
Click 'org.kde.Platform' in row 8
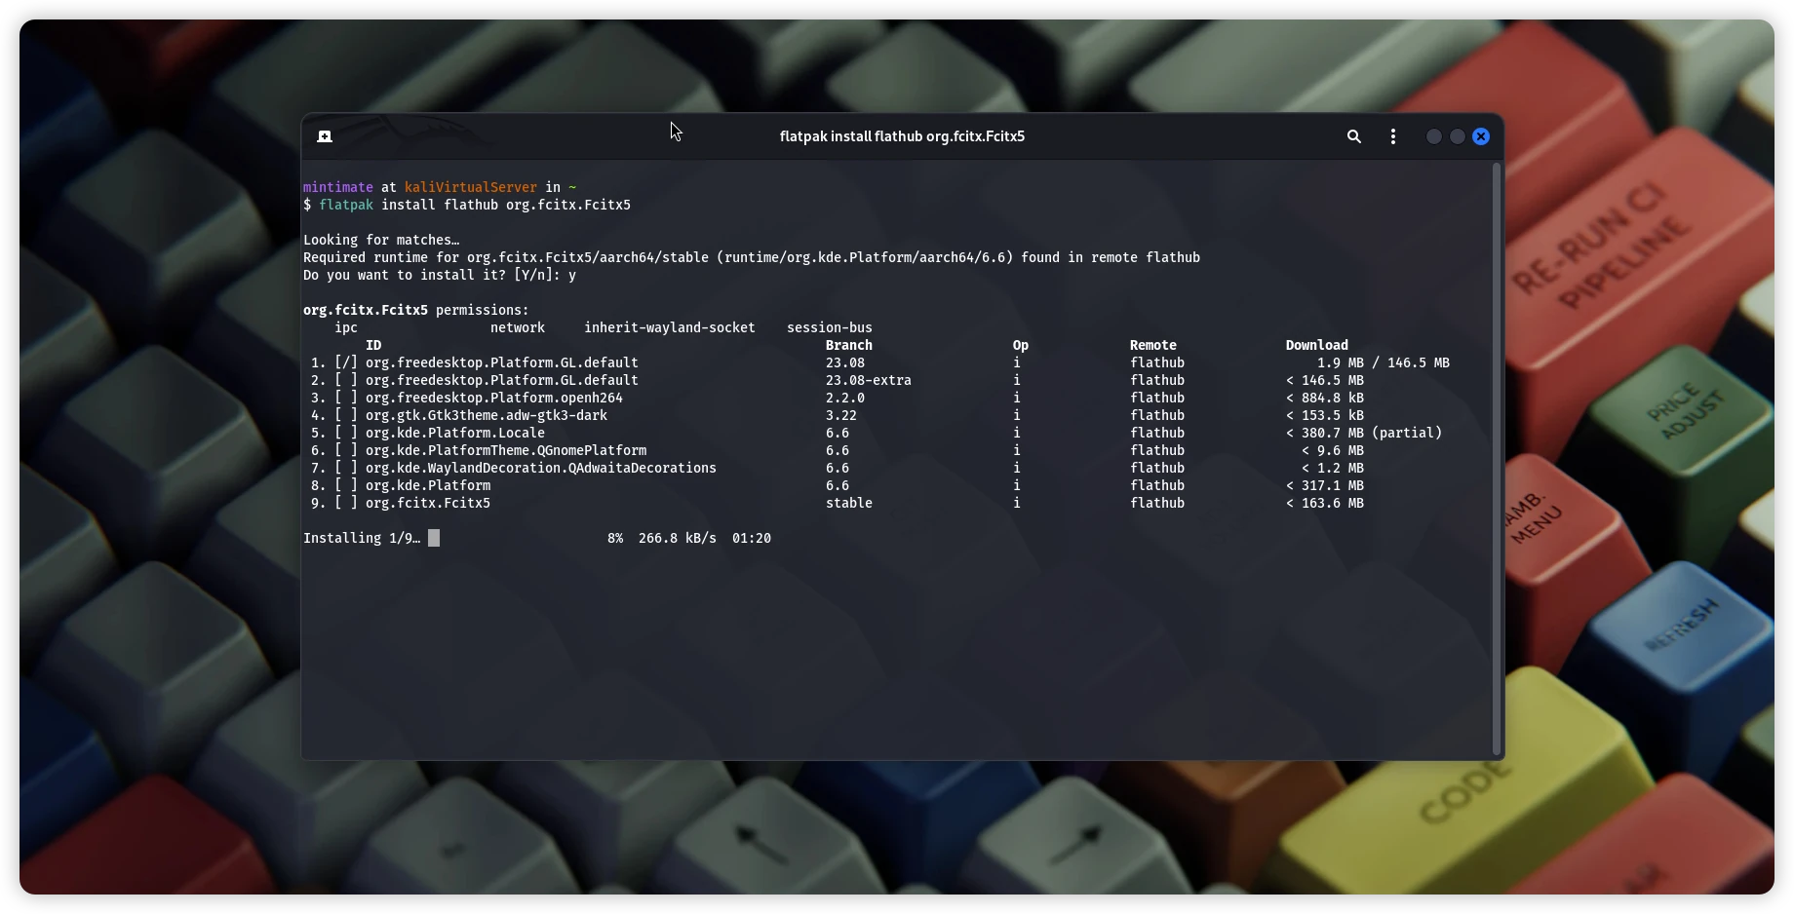[x=428, y=485]
